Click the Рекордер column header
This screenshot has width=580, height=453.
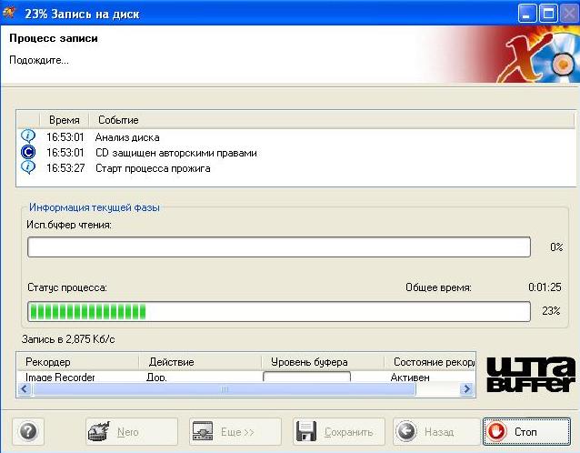[x=77, y=362]
